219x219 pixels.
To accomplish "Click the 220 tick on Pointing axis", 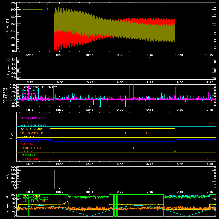I will point(13,3).
